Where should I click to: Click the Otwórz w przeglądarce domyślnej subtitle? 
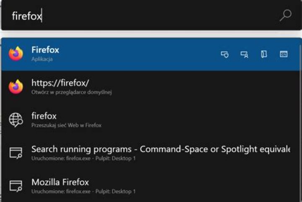pos(71,92)
